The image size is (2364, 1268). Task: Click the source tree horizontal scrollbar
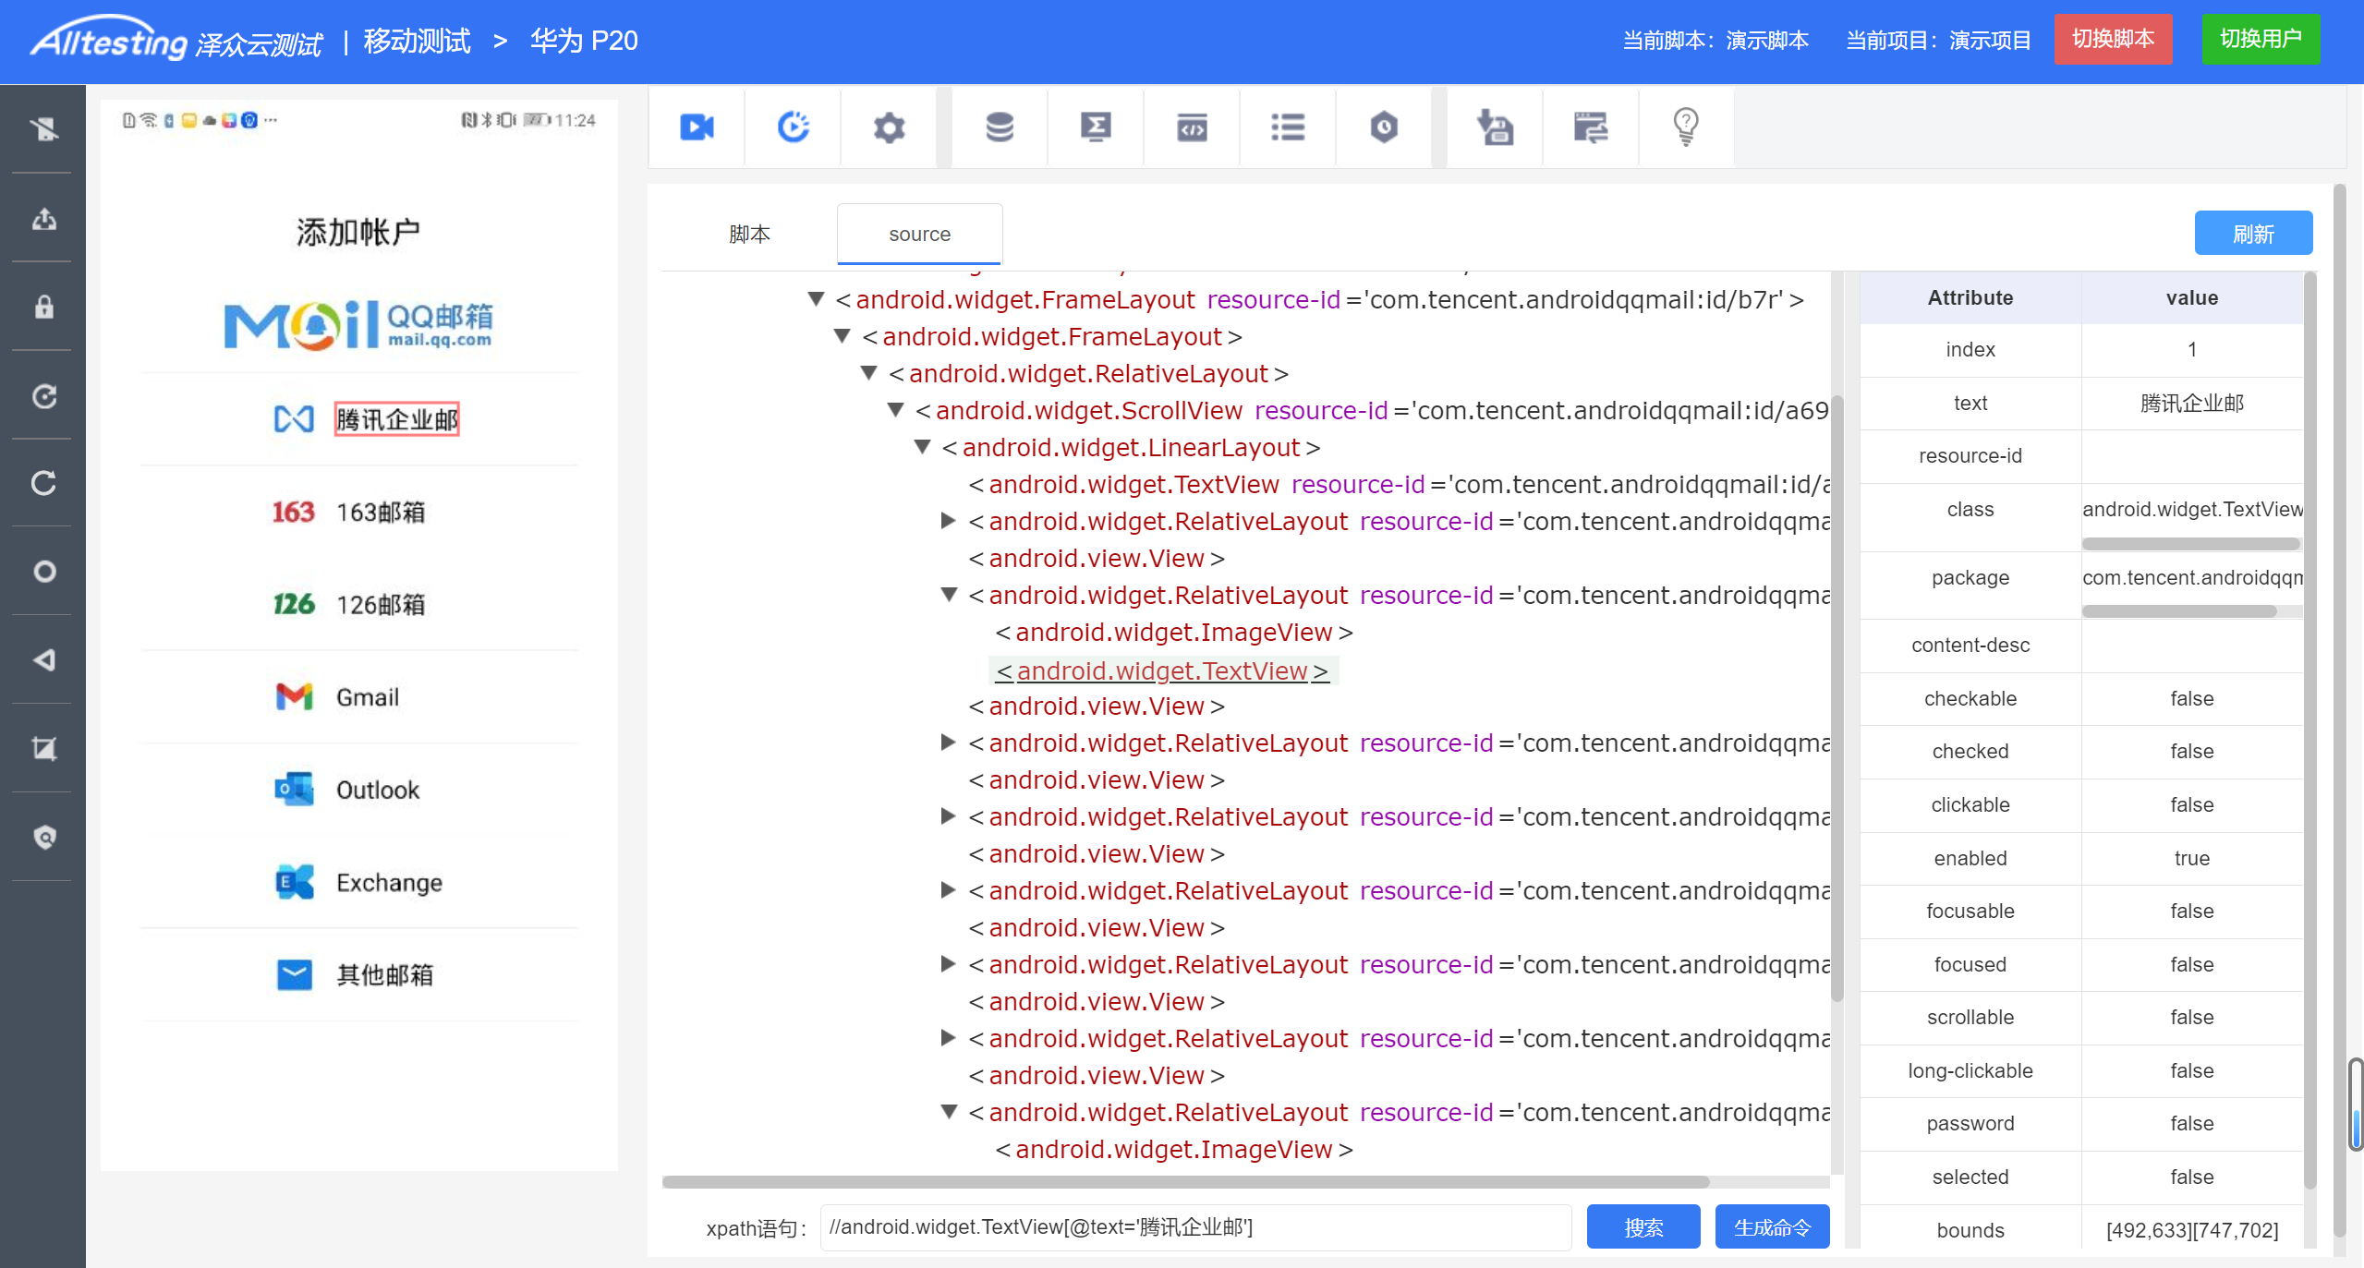(x=1185, y=1182)
